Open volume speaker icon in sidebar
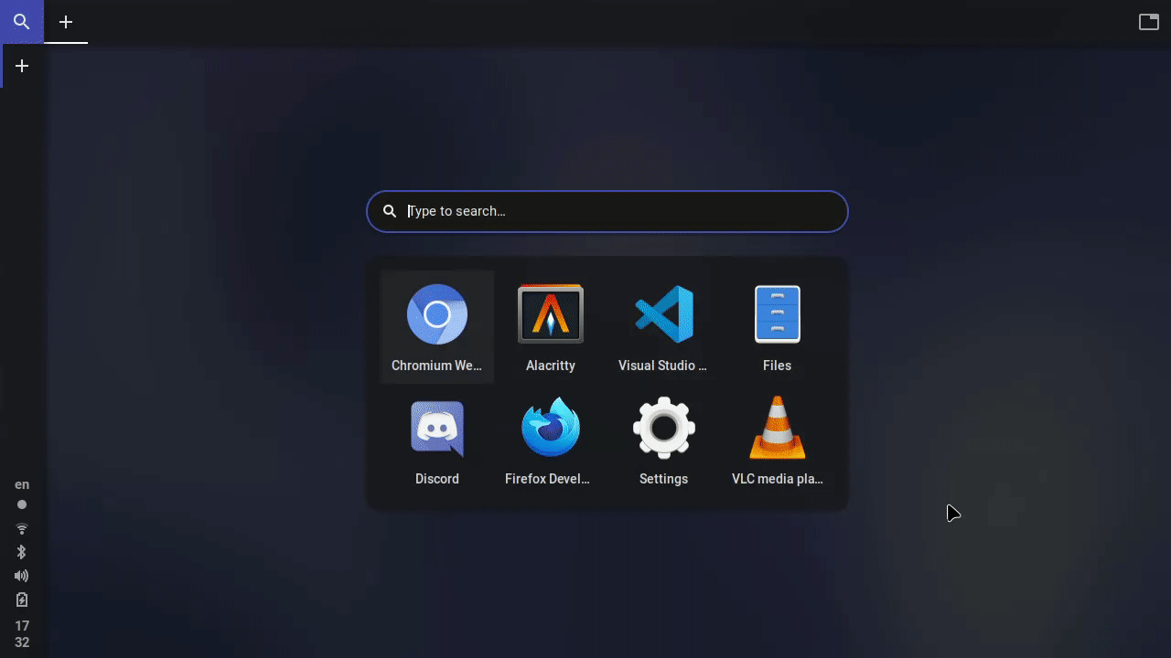This screenshot has width=1171, height=658. click(x=22, y=576)
